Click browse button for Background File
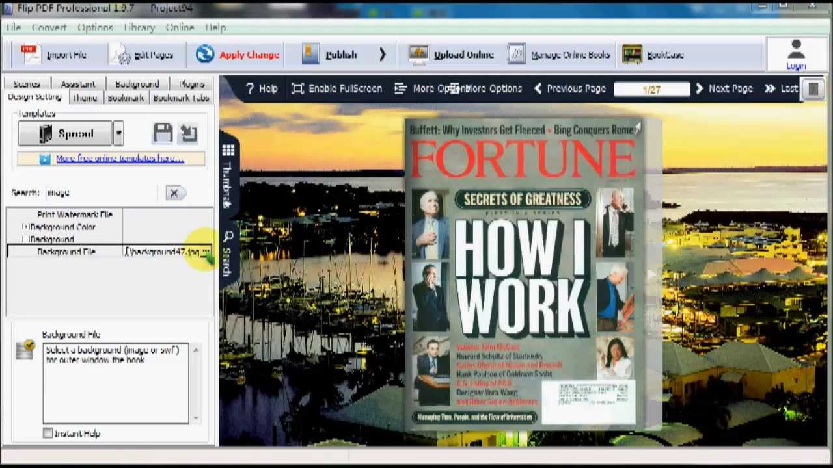Viewport: 833px width, 468px height. (206, 252)
